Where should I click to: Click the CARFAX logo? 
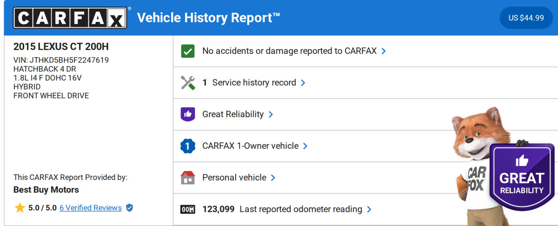coord(70,18)
